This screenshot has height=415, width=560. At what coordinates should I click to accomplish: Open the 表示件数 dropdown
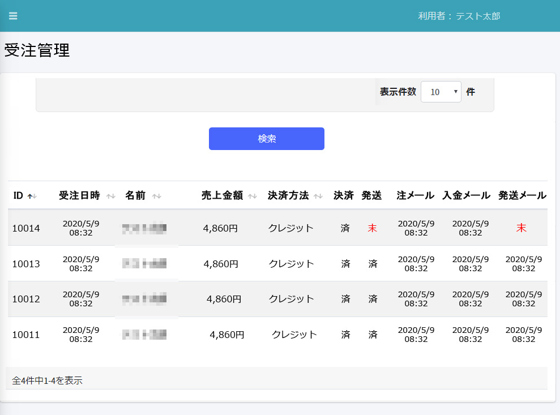point(441,92)
